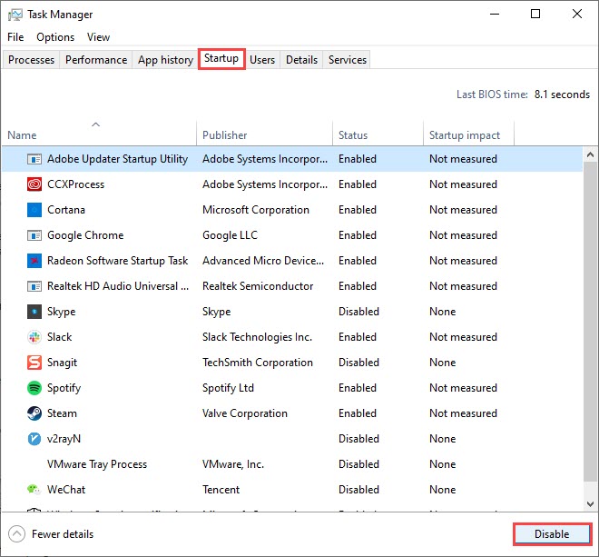Click Disabled status in the Skype row
This screenshot has height=557, width=599.
pos(358,312)
